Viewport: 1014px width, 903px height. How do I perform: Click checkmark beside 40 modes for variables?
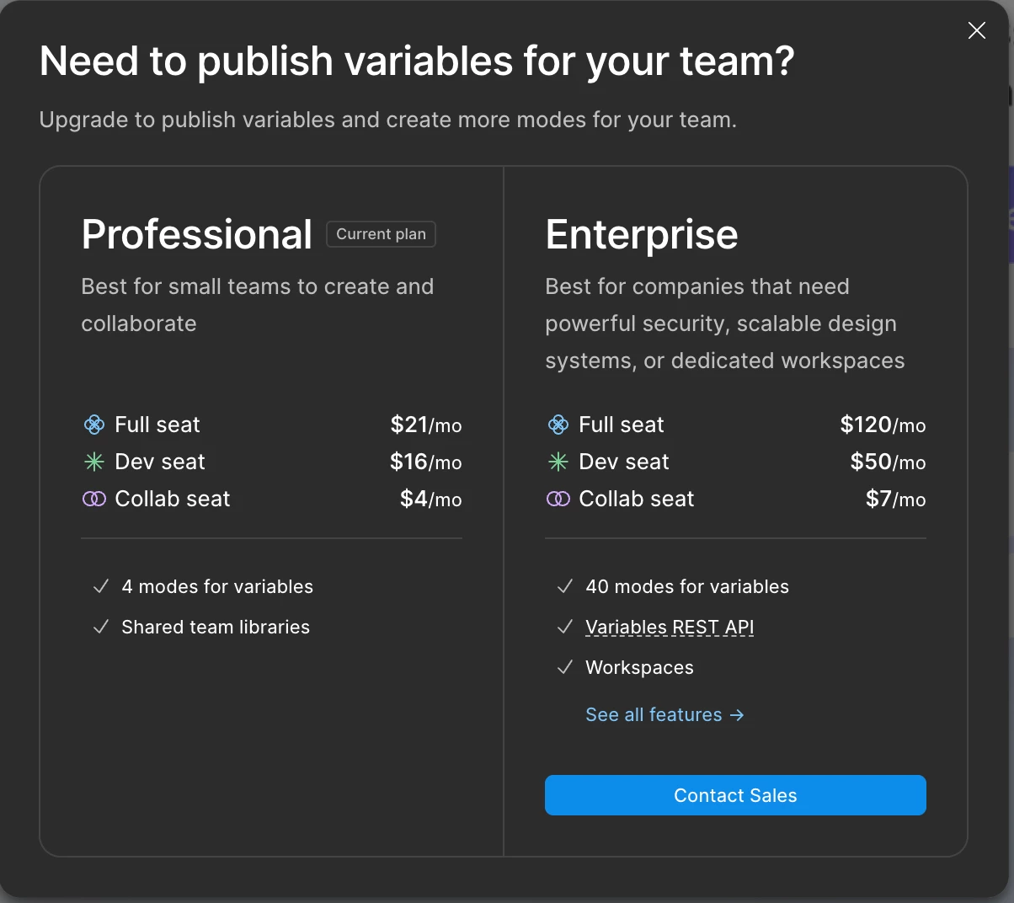[565, 586]
